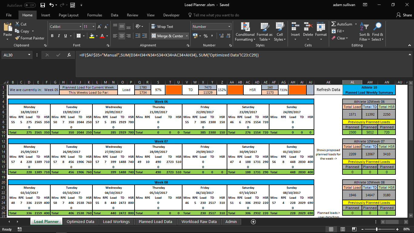Toggle bold formatting

pos(52,35)
